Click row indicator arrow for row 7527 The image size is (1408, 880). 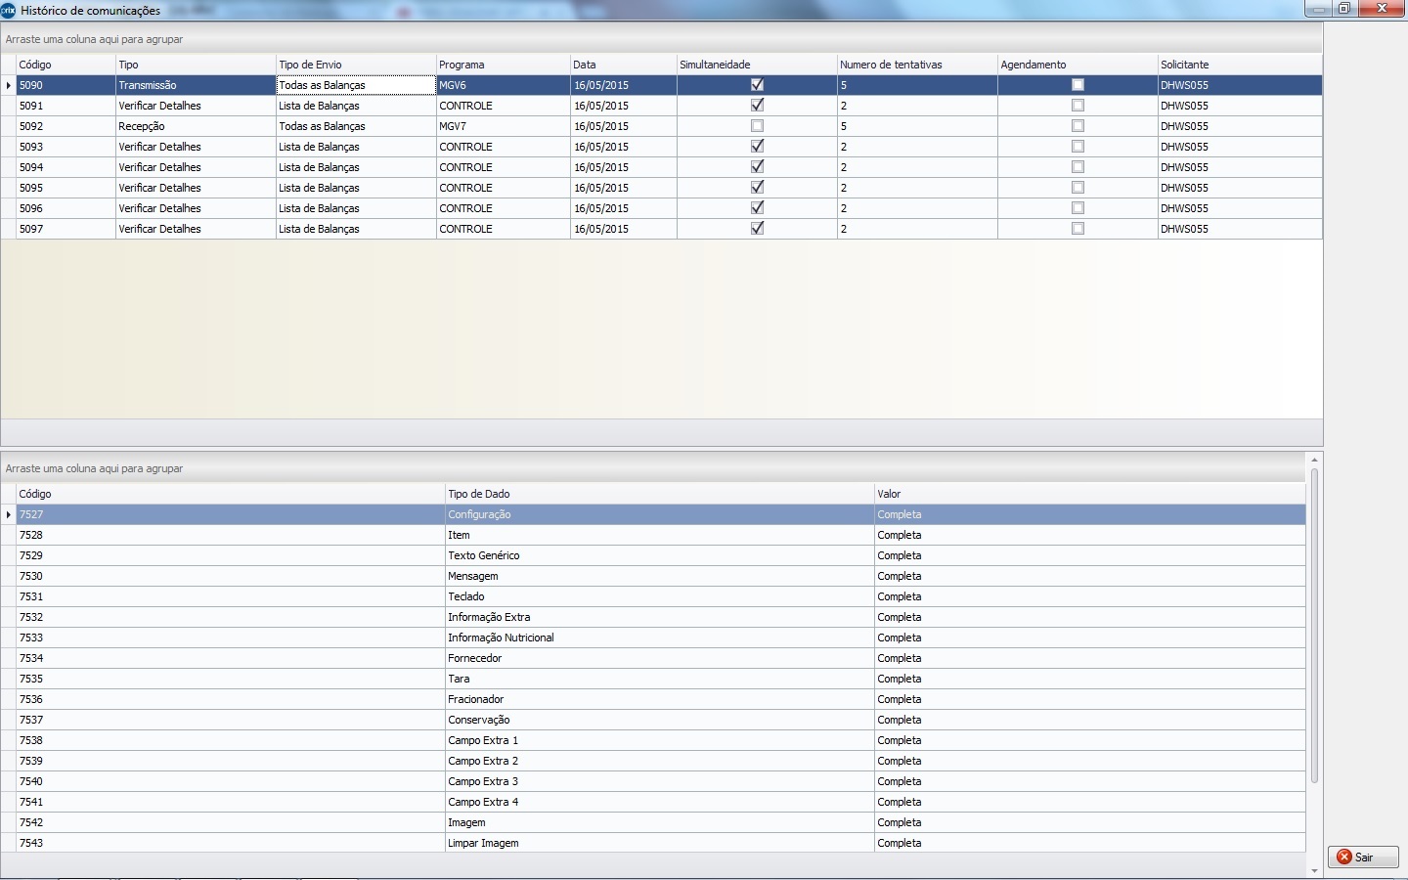9,514
